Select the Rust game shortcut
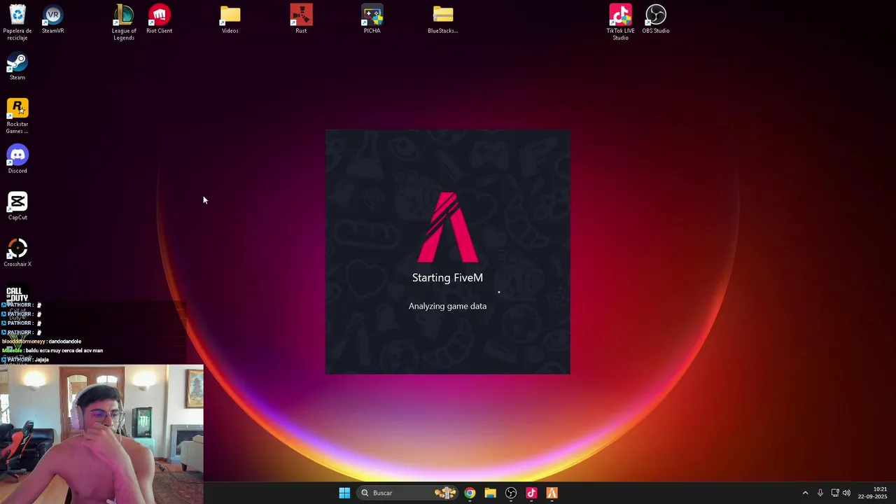This screenshot has height=504, width=896. point(301,20)
